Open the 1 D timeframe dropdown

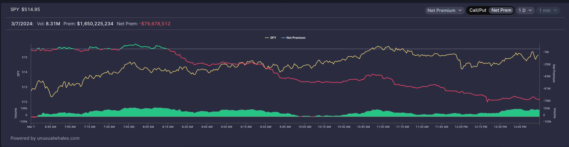pyautogui.click(x=525, y=10)
